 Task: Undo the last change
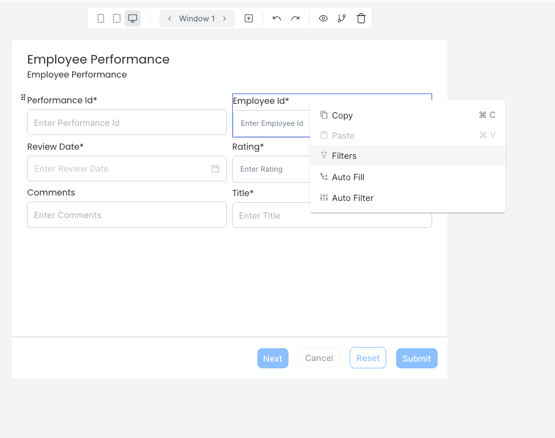point(276,18)
